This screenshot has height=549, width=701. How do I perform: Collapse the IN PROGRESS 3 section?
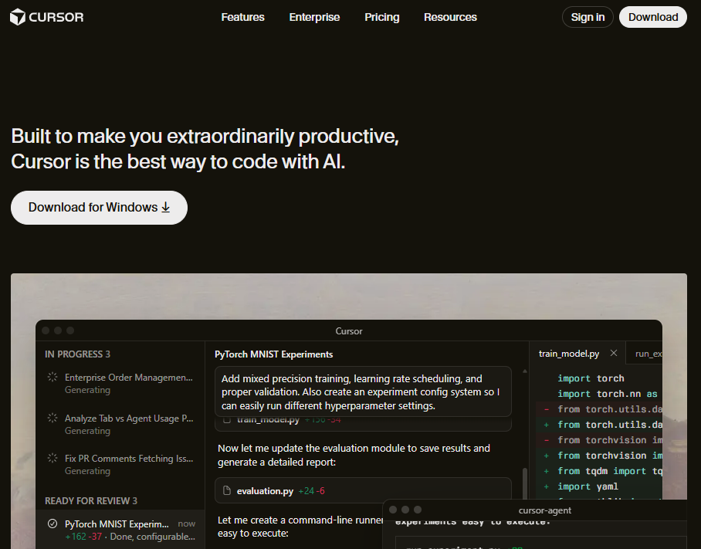pyautogui.click(x=77, y=354)
